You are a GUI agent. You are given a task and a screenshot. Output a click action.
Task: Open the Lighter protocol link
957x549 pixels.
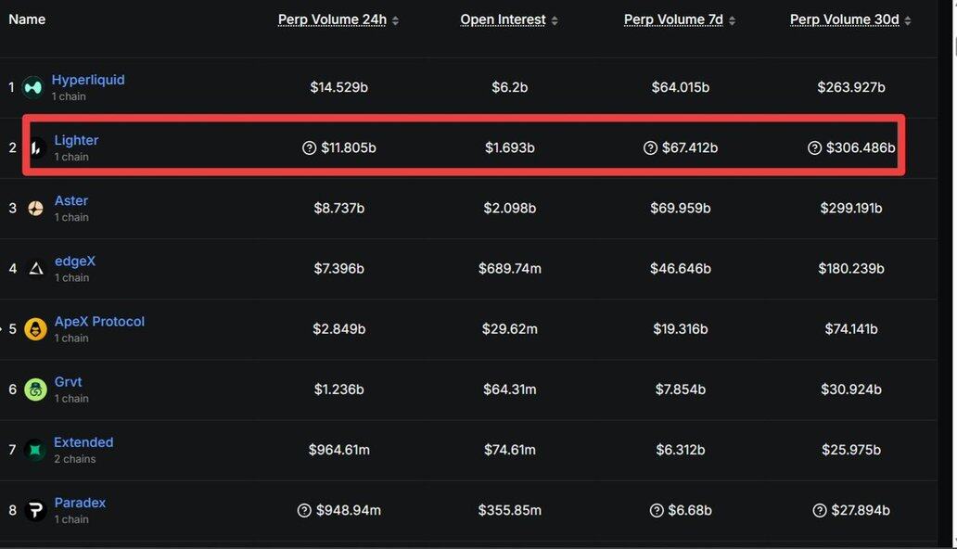point(76,140)
